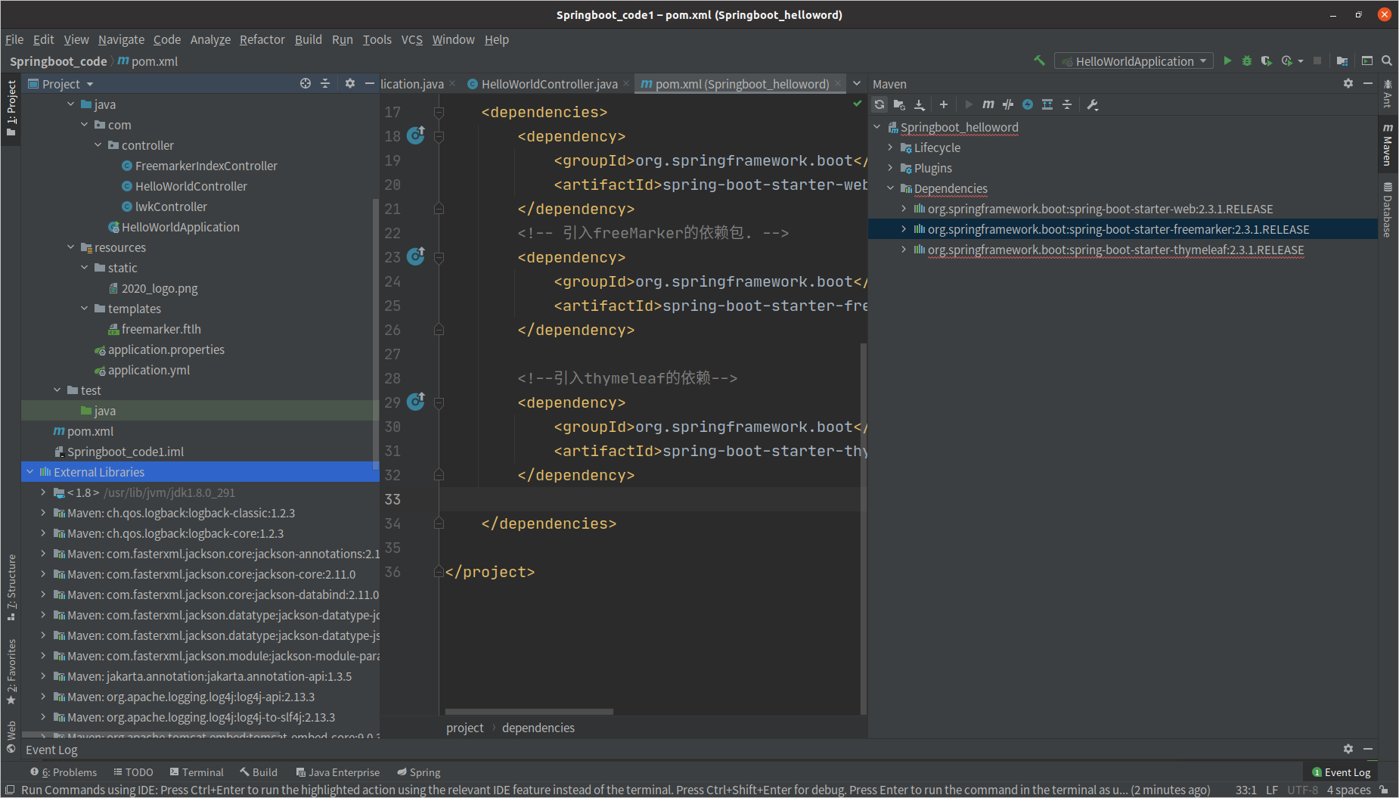Open the Terminal tool window tab
The height and width of the screenshot is (798, 1399).
point(197,772)
